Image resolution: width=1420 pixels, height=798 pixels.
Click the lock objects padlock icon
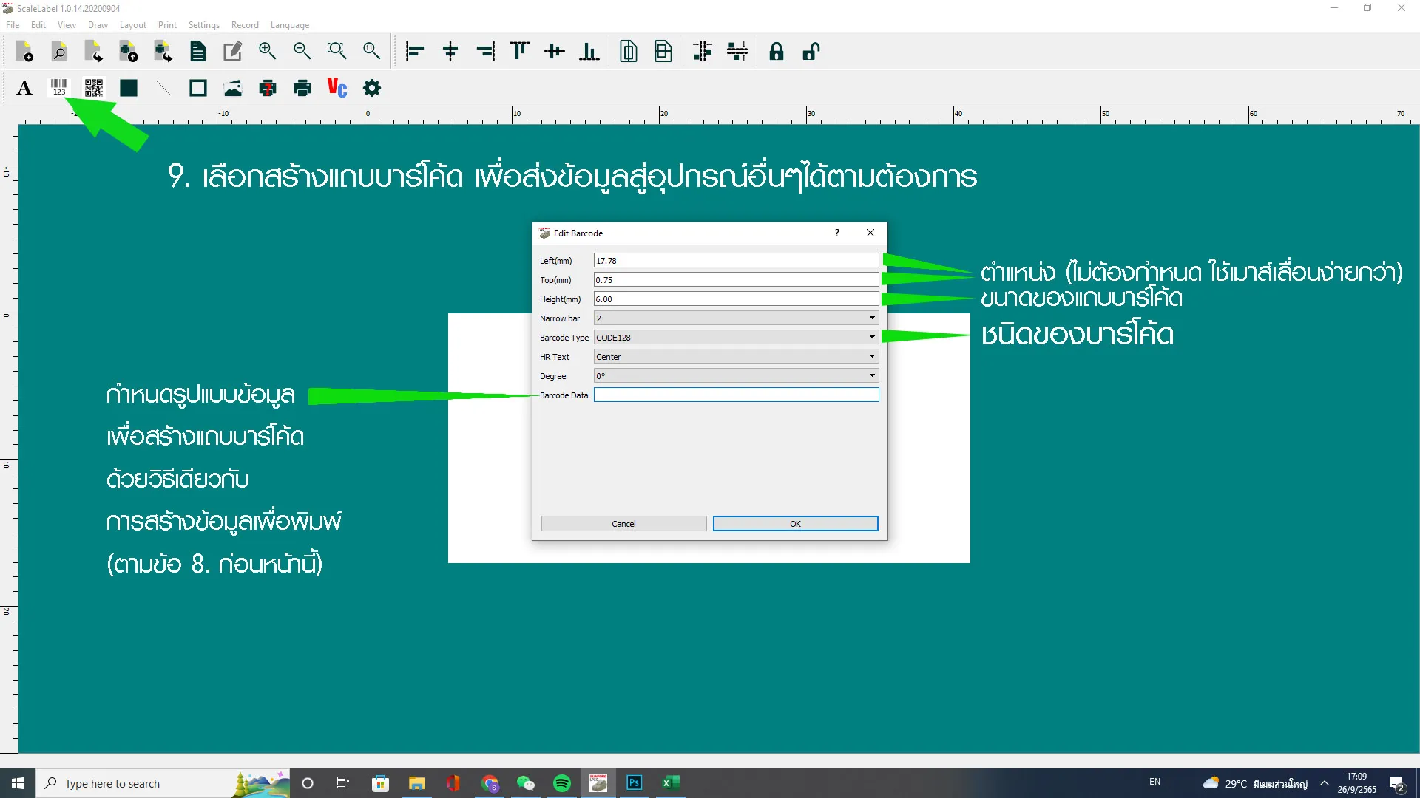[x=776, y=51]
